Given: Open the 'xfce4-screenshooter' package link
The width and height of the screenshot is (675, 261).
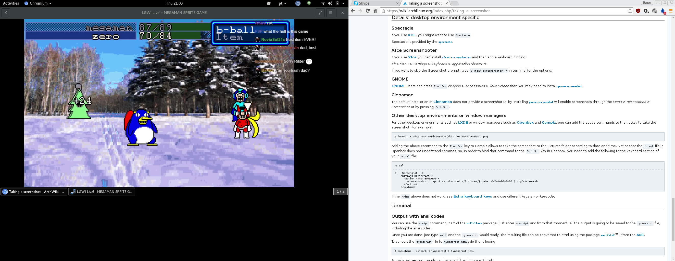Looking at the screenshot, I should (456, 58).
